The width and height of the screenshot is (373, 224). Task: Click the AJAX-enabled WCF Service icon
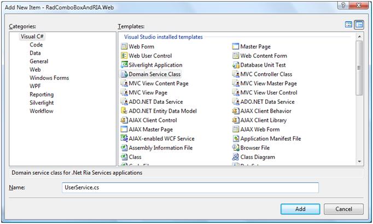(124, 138)
